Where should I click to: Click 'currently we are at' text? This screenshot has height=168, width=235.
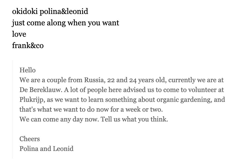pyautogui.click(x=196, y=80)
